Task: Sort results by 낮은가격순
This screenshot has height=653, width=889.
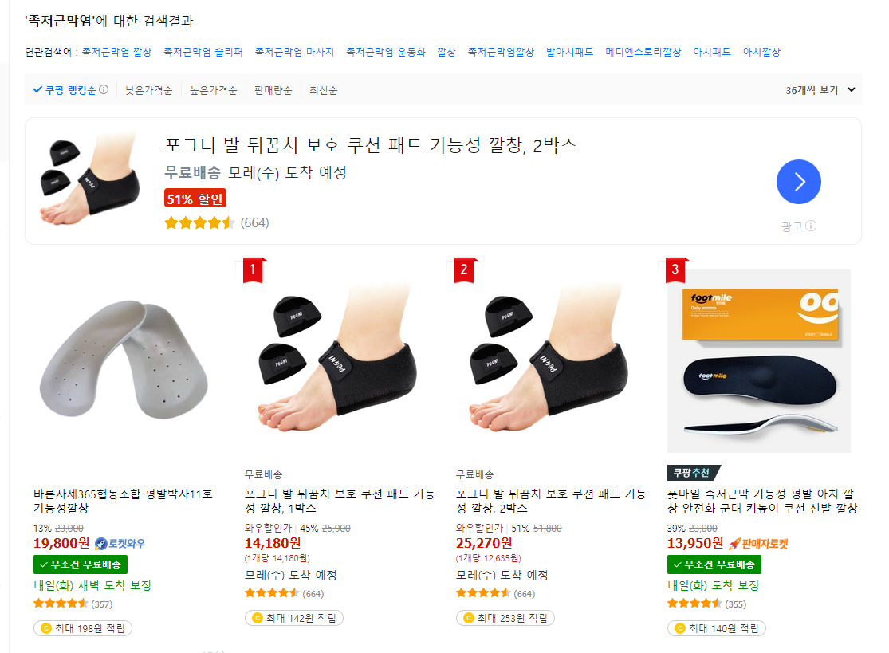Action: (148, 90)
